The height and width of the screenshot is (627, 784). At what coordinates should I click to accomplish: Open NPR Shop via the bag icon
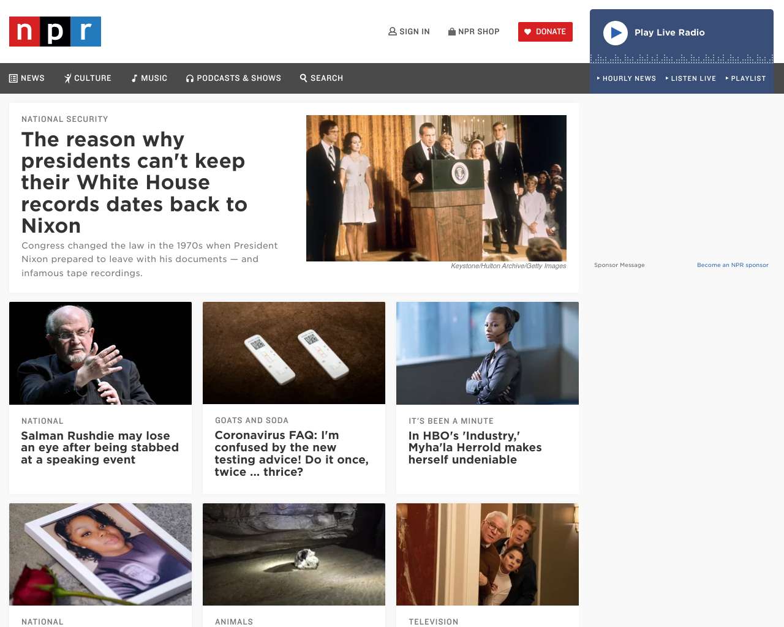coord(452,31)
